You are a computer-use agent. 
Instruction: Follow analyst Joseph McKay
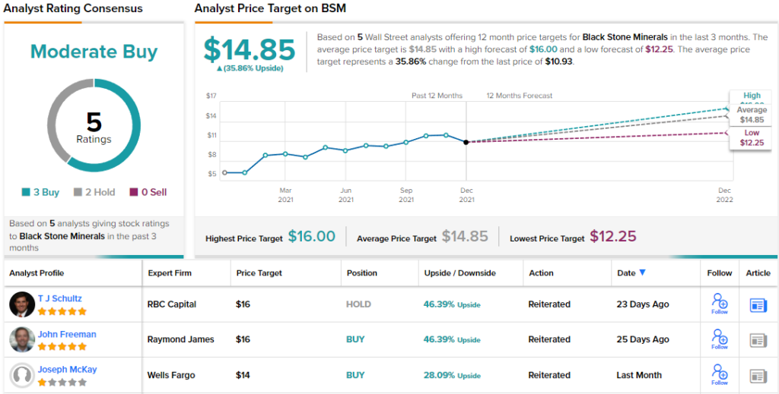pyautogui.click(x=719, y=374)
